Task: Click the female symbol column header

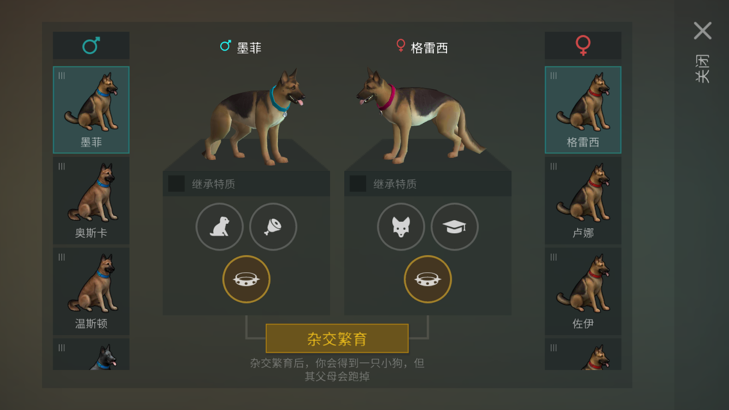Action: pos(583,46)
